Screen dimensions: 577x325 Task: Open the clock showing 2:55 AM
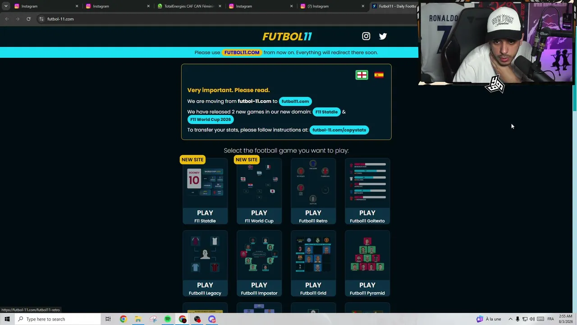[565, 319]
